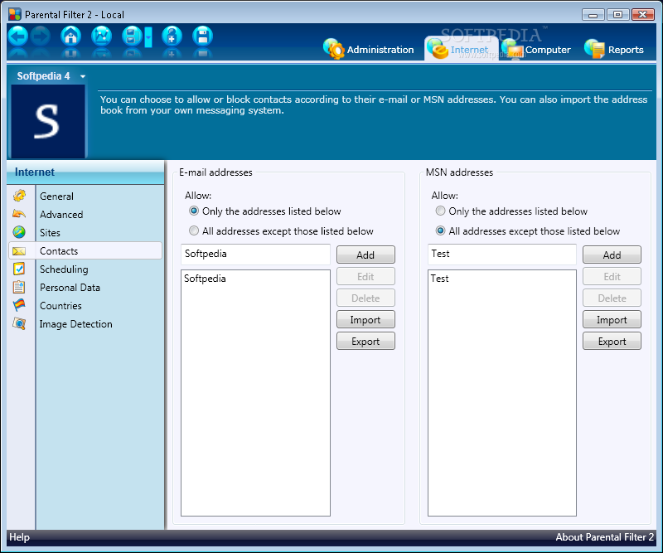Viewport: 663px width, 553px height.
Task: Click the add user toolbar icon
Action: [172, 36]
